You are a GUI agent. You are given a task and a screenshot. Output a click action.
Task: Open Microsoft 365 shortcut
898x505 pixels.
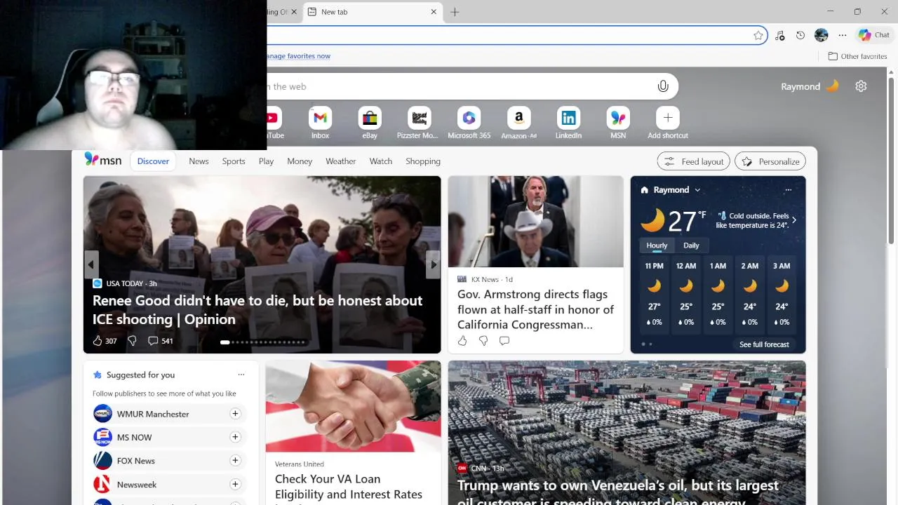tap(469, 123)
